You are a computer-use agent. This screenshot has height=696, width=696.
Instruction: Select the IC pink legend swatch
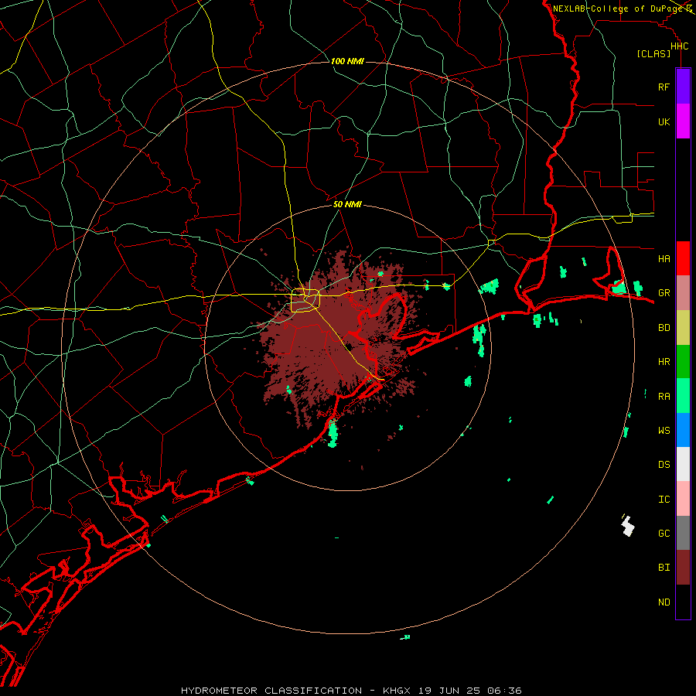683,499
